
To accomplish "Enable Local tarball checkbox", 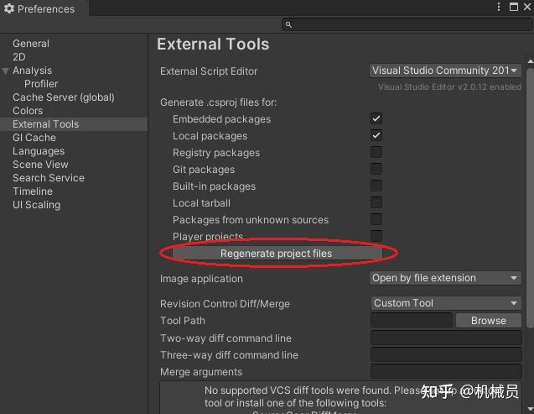I will click(376, 202).
